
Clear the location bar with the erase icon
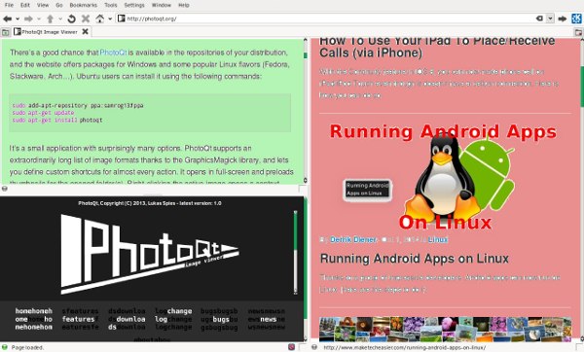[539, 18]
